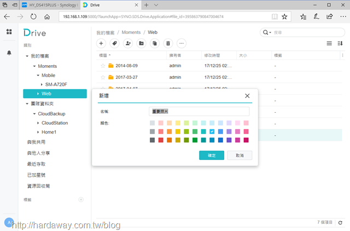The width and height of the screenshot is (350, 231).
Task: Pick the checked light blue color swatch
Action: 212,131
